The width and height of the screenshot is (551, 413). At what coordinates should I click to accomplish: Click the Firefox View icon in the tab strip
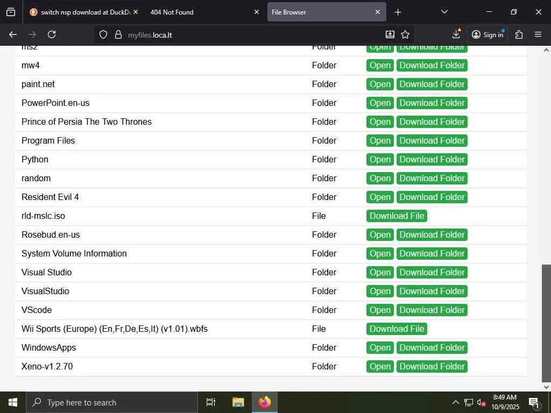click(x=11, y=12)
